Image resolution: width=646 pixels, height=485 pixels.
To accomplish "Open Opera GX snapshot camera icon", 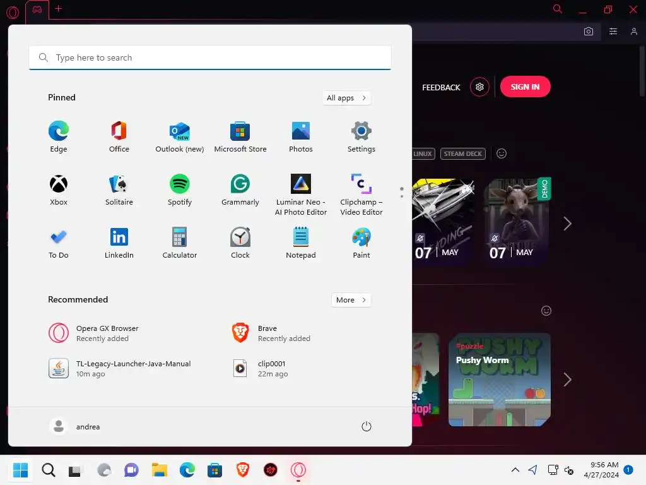I will (x=589, y=32).
